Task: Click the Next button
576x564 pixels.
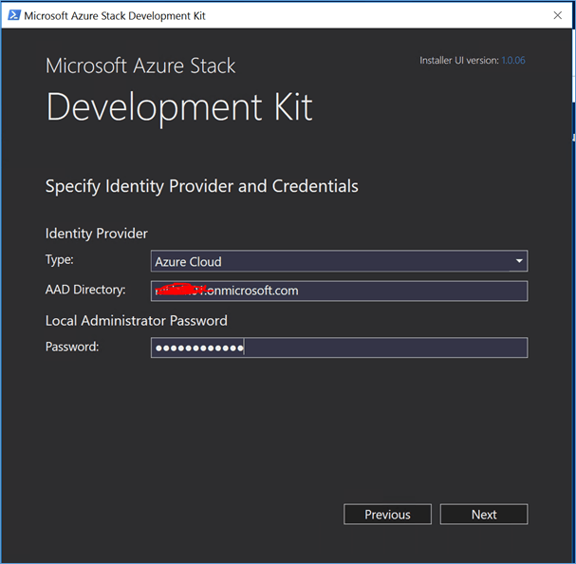Action: click(484, 514)
